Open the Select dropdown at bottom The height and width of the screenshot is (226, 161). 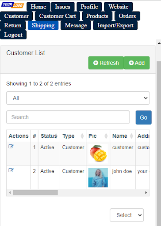point(126,215)
